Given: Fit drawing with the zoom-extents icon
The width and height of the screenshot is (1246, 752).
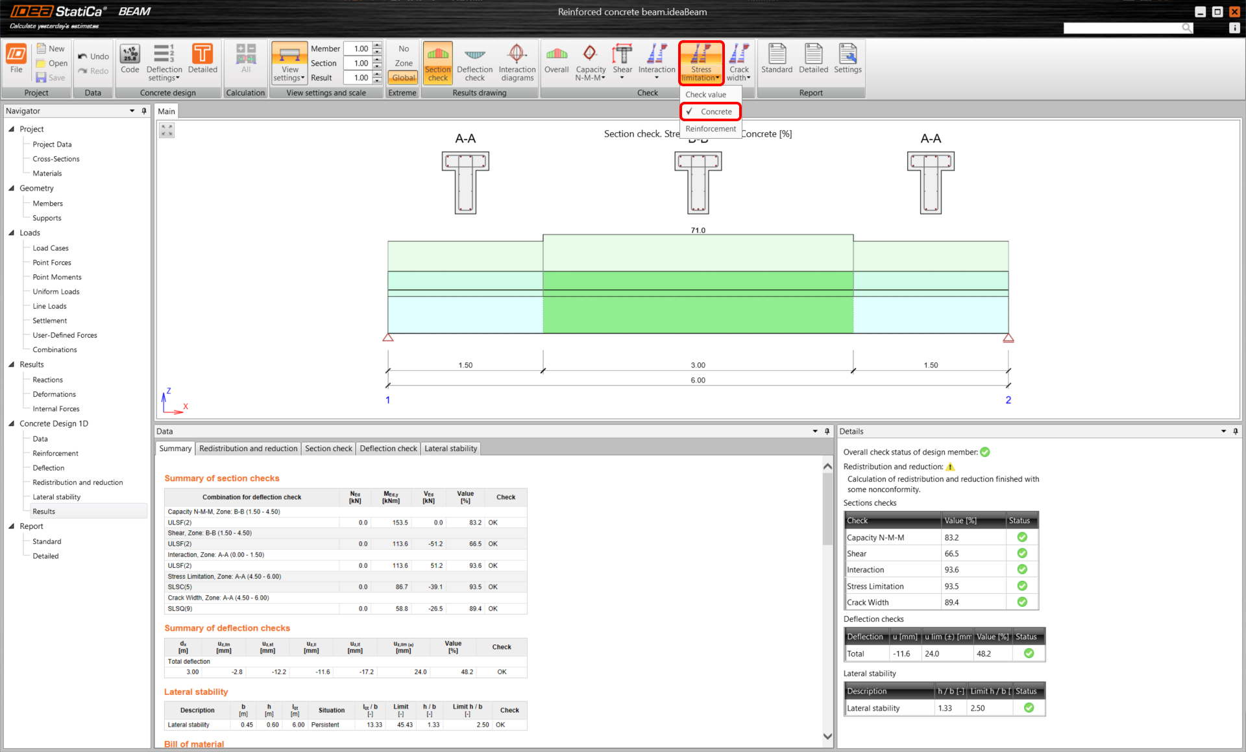Looking at the screenshot, I should (167, 131).
